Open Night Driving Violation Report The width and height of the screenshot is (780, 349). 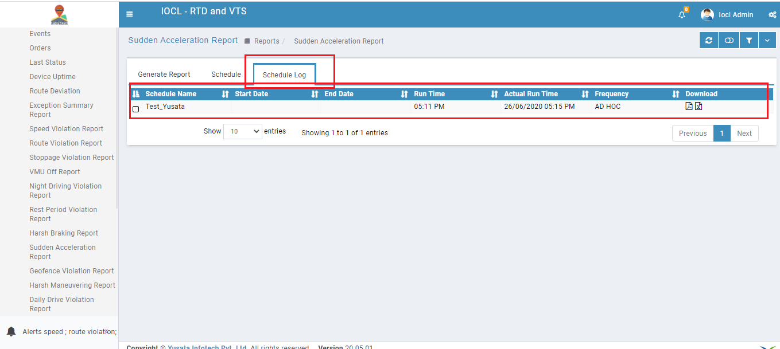(65, 191)
